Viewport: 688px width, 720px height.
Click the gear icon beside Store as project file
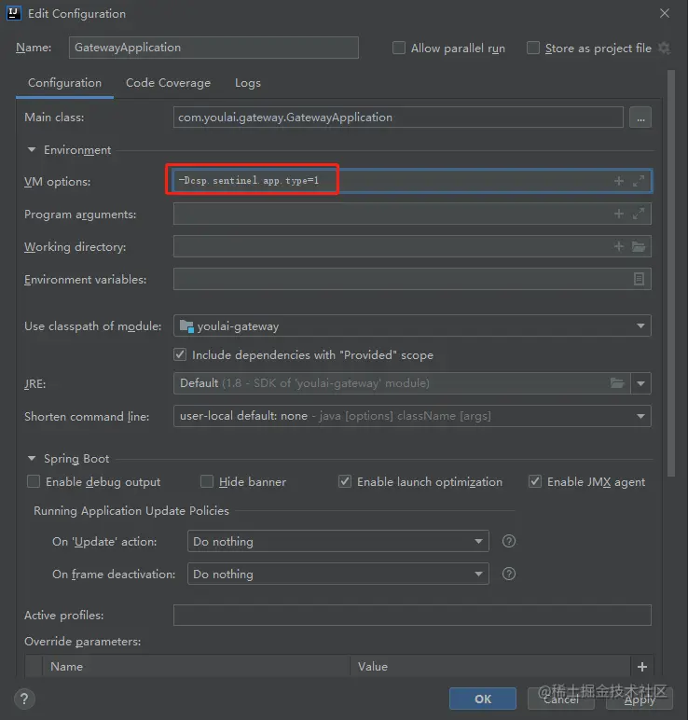[x=664, y=48]
